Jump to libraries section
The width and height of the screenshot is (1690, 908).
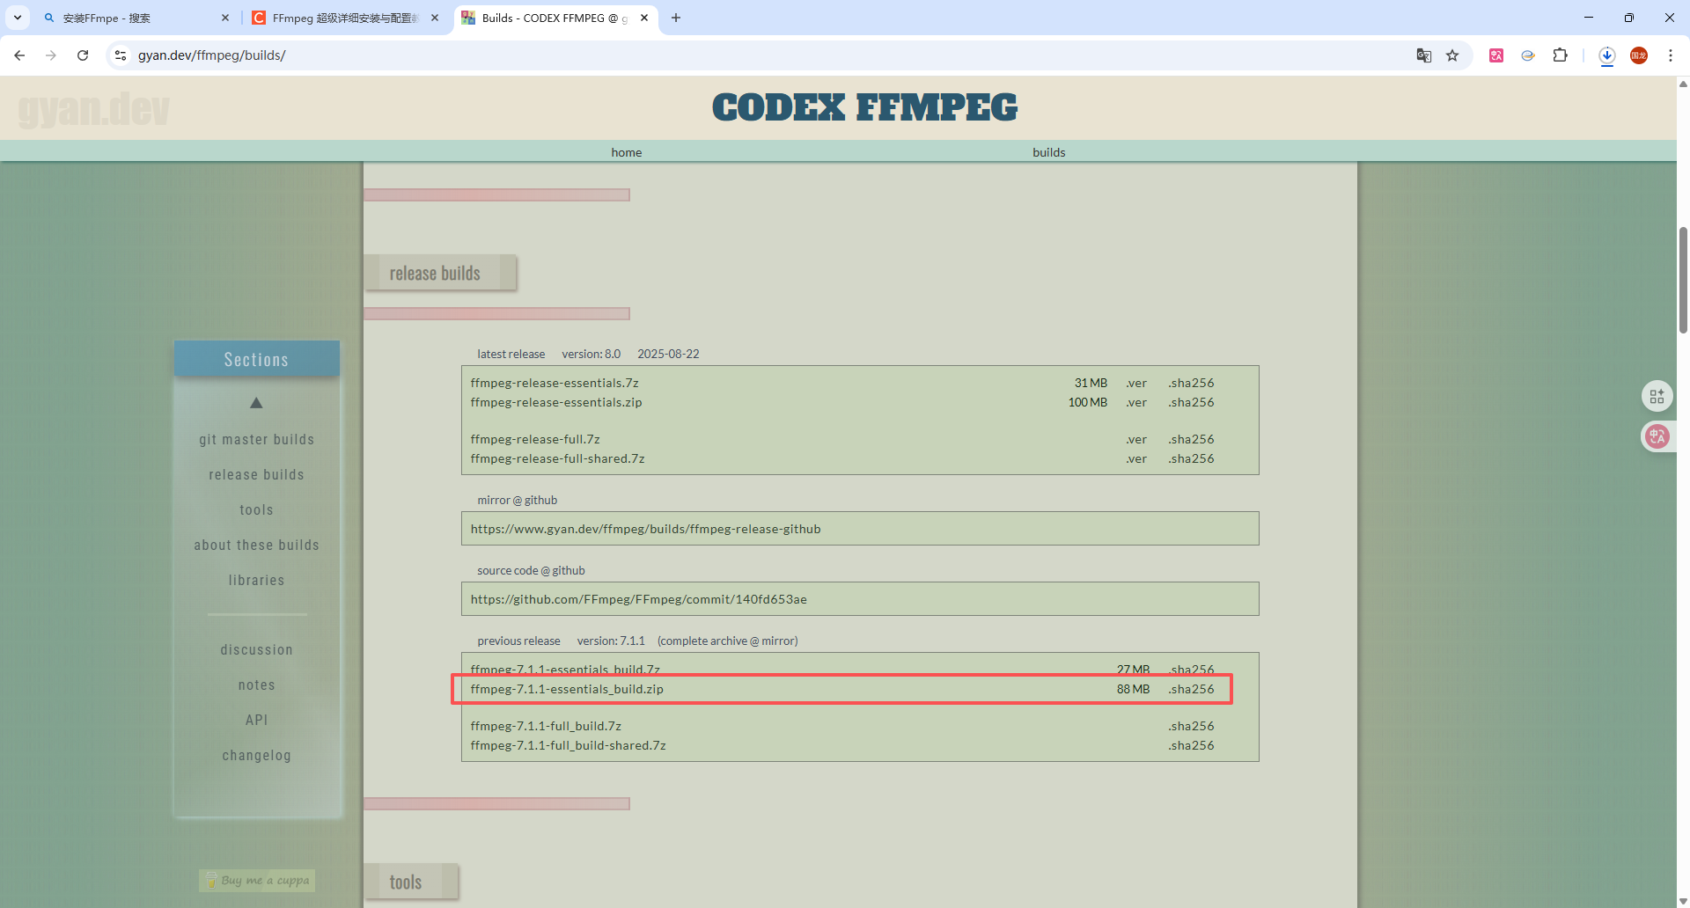click(256, 581)
